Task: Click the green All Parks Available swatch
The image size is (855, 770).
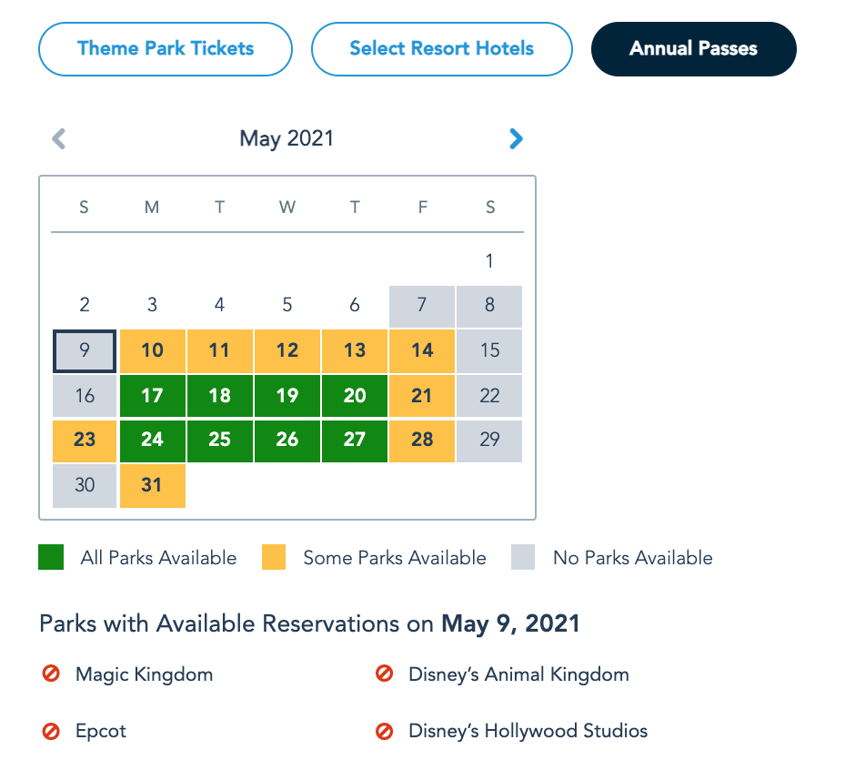Action: pos(51,557)
